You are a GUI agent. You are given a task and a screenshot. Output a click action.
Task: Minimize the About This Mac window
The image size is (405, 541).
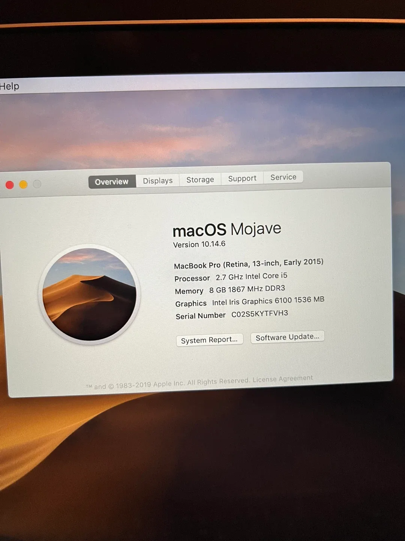tap(23, 184)
